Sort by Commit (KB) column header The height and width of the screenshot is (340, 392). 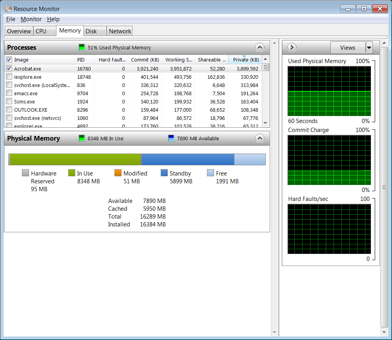pyautogui.click(x=145, y=60)
